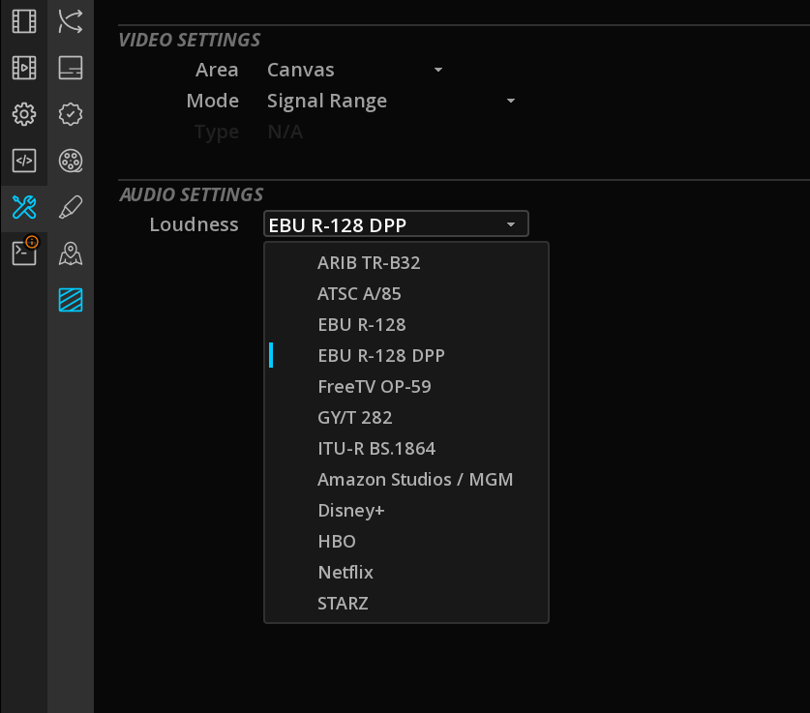Choose Netflix from the loudness list
Viewport: 810px width, 713px height.
[345, 572]
